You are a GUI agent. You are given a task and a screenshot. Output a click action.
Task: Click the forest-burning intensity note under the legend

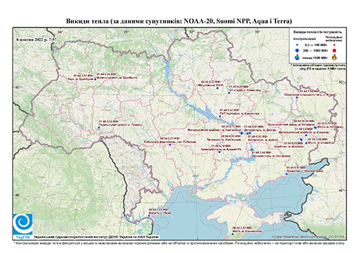pyautogui.click(x=319, y=67)
